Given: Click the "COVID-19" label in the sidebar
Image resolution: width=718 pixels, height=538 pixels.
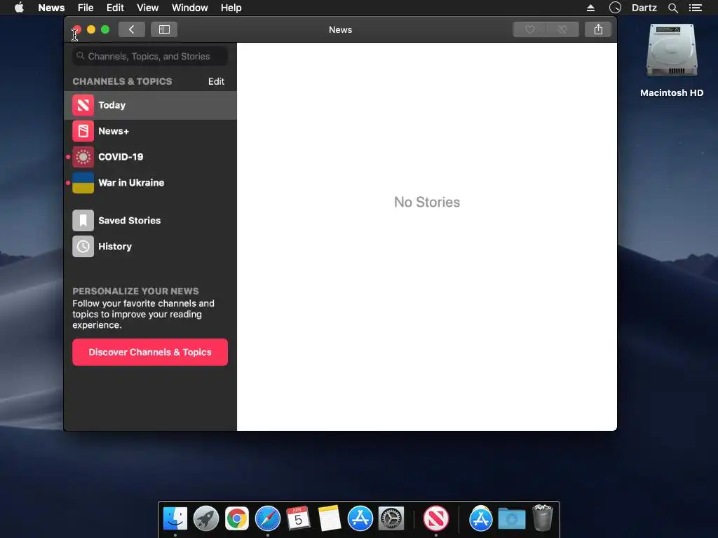Looking at the screenshot, I should click(121, 157).
